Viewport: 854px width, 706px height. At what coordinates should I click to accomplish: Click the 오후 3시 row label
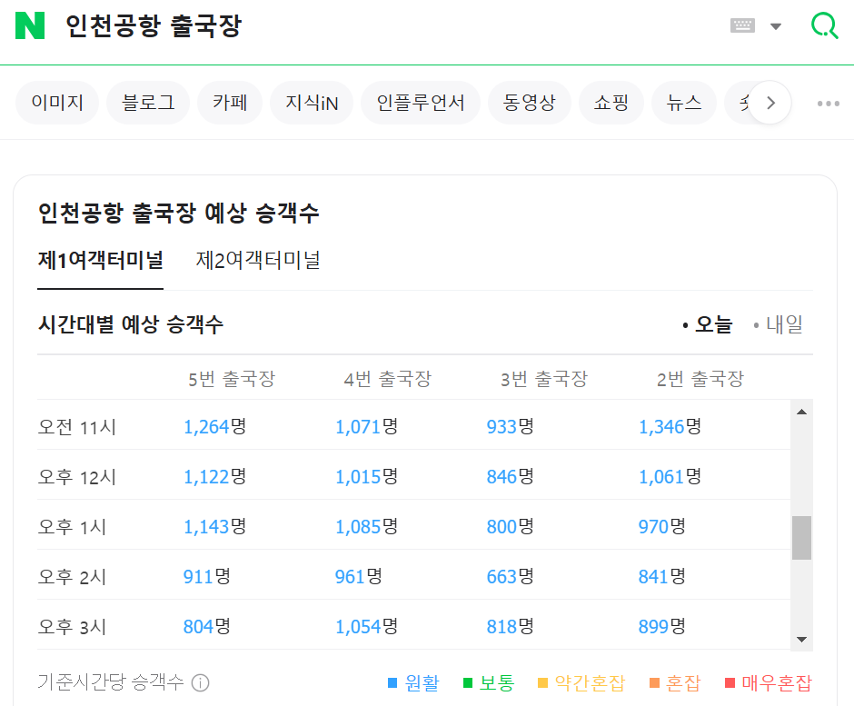(x=72, y=627)
